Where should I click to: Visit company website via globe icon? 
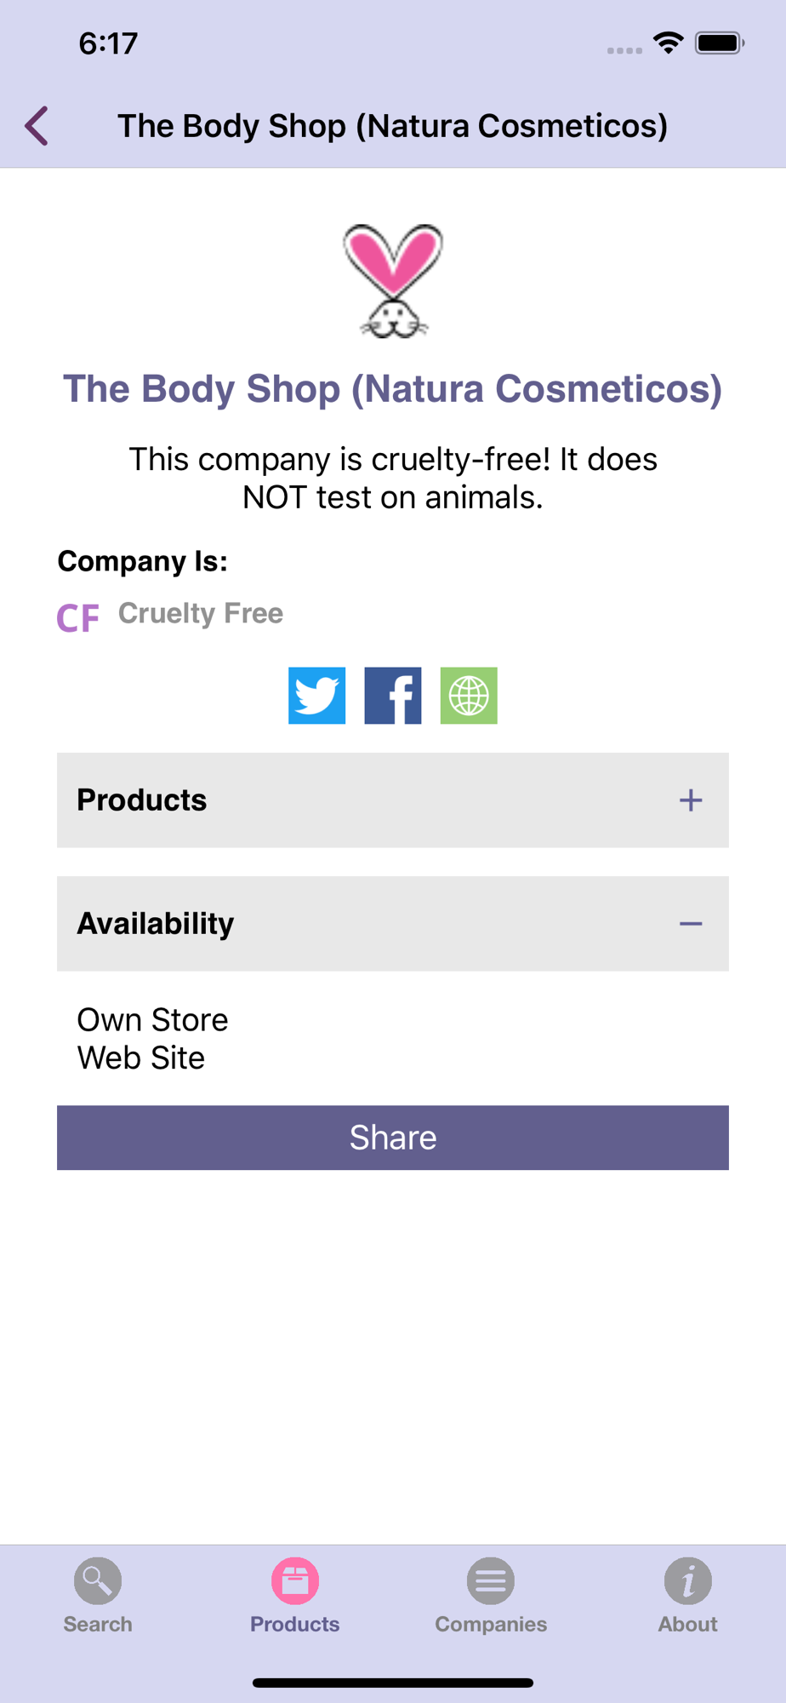[469, 696]
